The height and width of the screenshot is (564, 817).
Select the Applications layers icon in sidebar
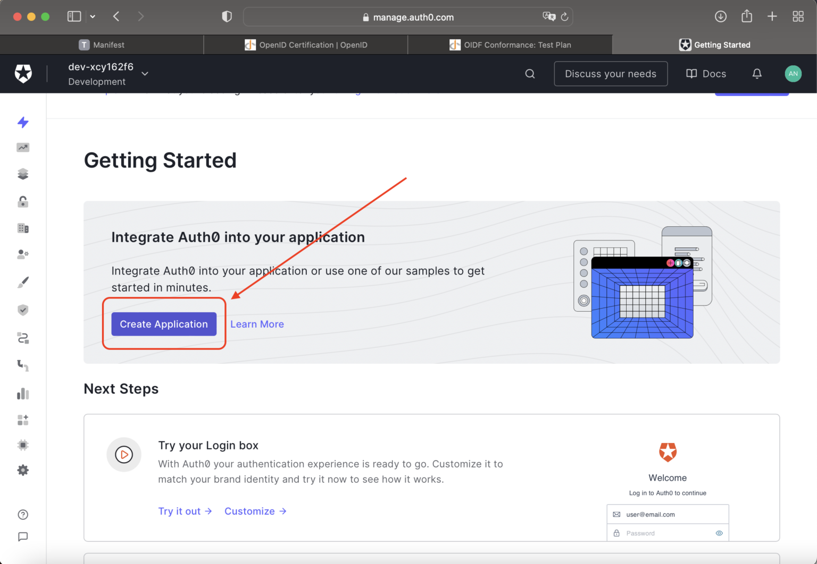tap(23, 174)
